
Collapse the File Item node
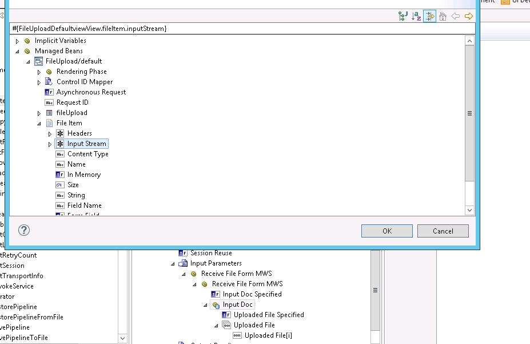(39, 124)
